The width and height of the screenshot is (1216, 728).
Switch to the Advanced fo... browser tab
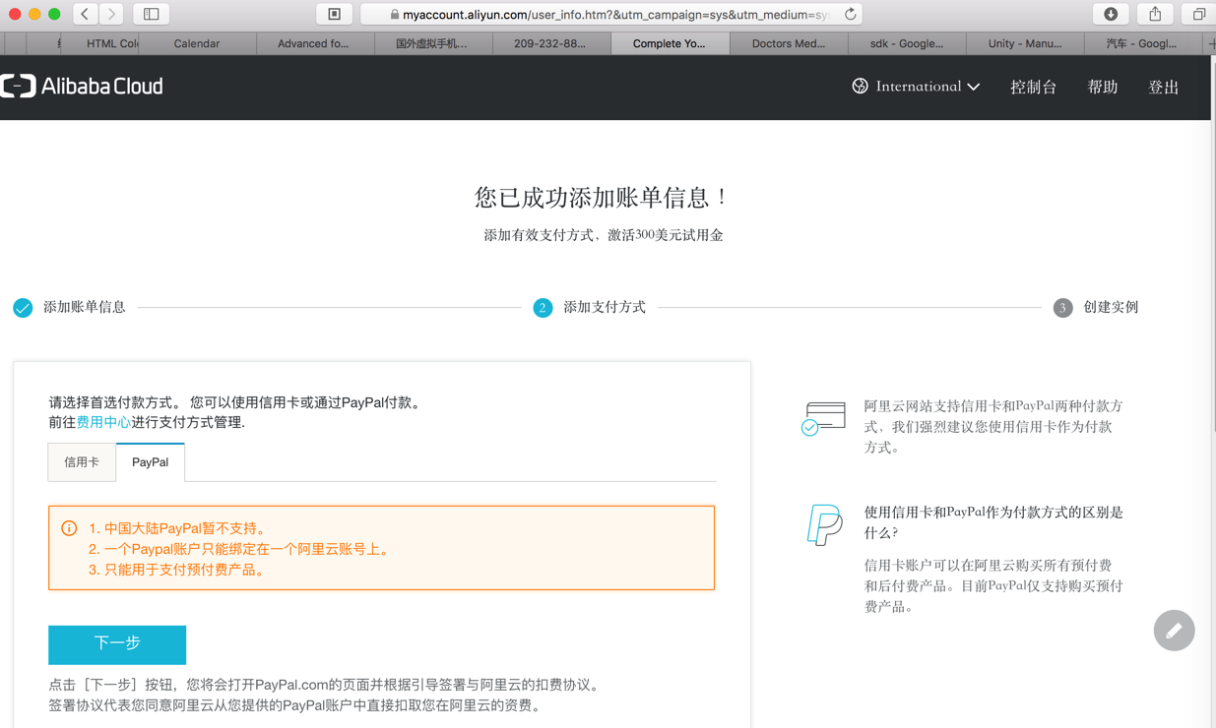click(314, 43)
